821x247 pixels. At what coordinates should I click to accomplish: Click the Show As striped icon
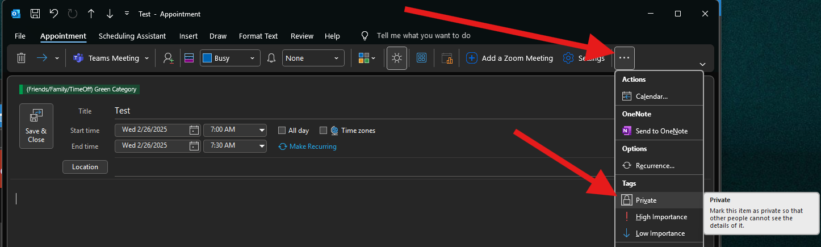tap(190, 58)
